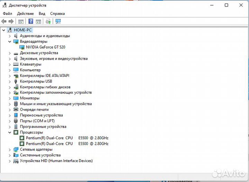The image size is (249, 182).
Task: Select second Pentium(R) Dual-Core E5500 text
Action: pos(67,144)
